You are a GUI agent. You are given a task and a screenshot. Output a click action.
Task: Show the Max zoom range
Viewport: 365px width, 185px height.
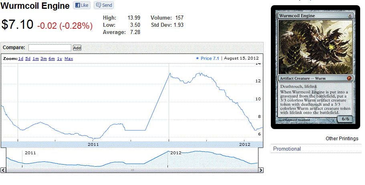click(69, 59)
